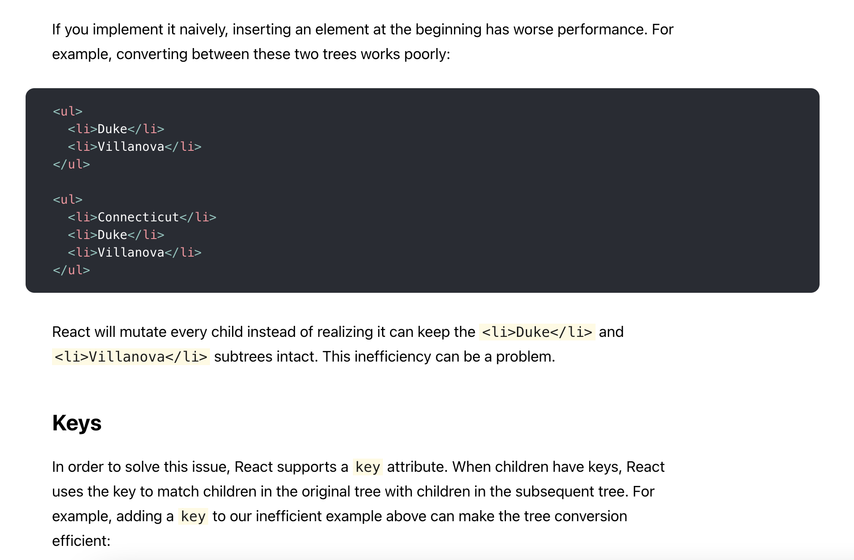Click the sentence "This inefficiency can be a problem."
Image resolution: width=854 pixels, height=560 pixels.
pos(438,357)
